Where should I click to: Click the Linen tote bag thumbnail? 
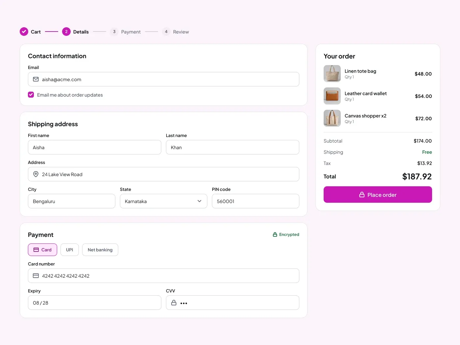[332, 74]
